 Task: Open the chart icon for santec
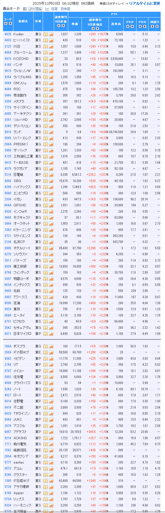point(51,462)
